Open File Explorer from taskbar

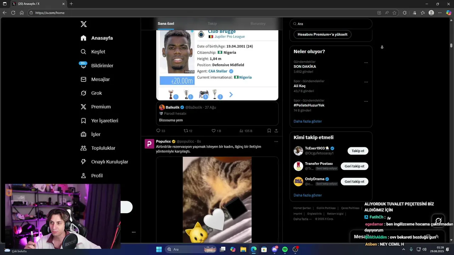pyautogui.click(x=243, y=249)
